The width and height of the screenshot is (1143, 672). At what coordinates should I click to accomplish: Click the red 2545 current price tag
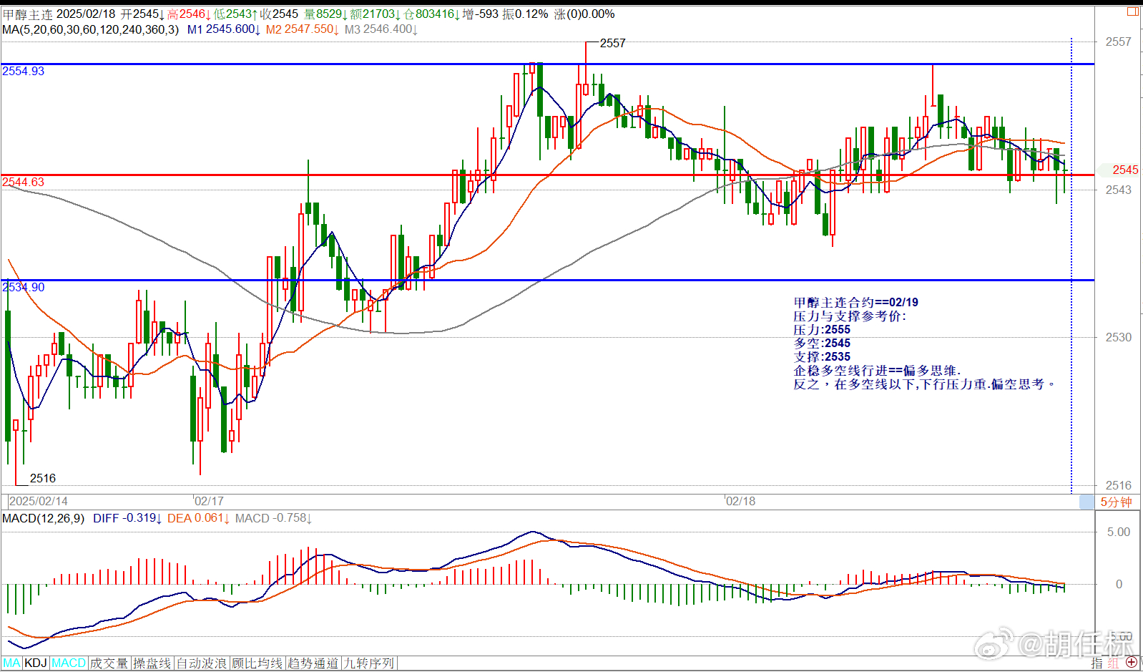(1125, 170)
